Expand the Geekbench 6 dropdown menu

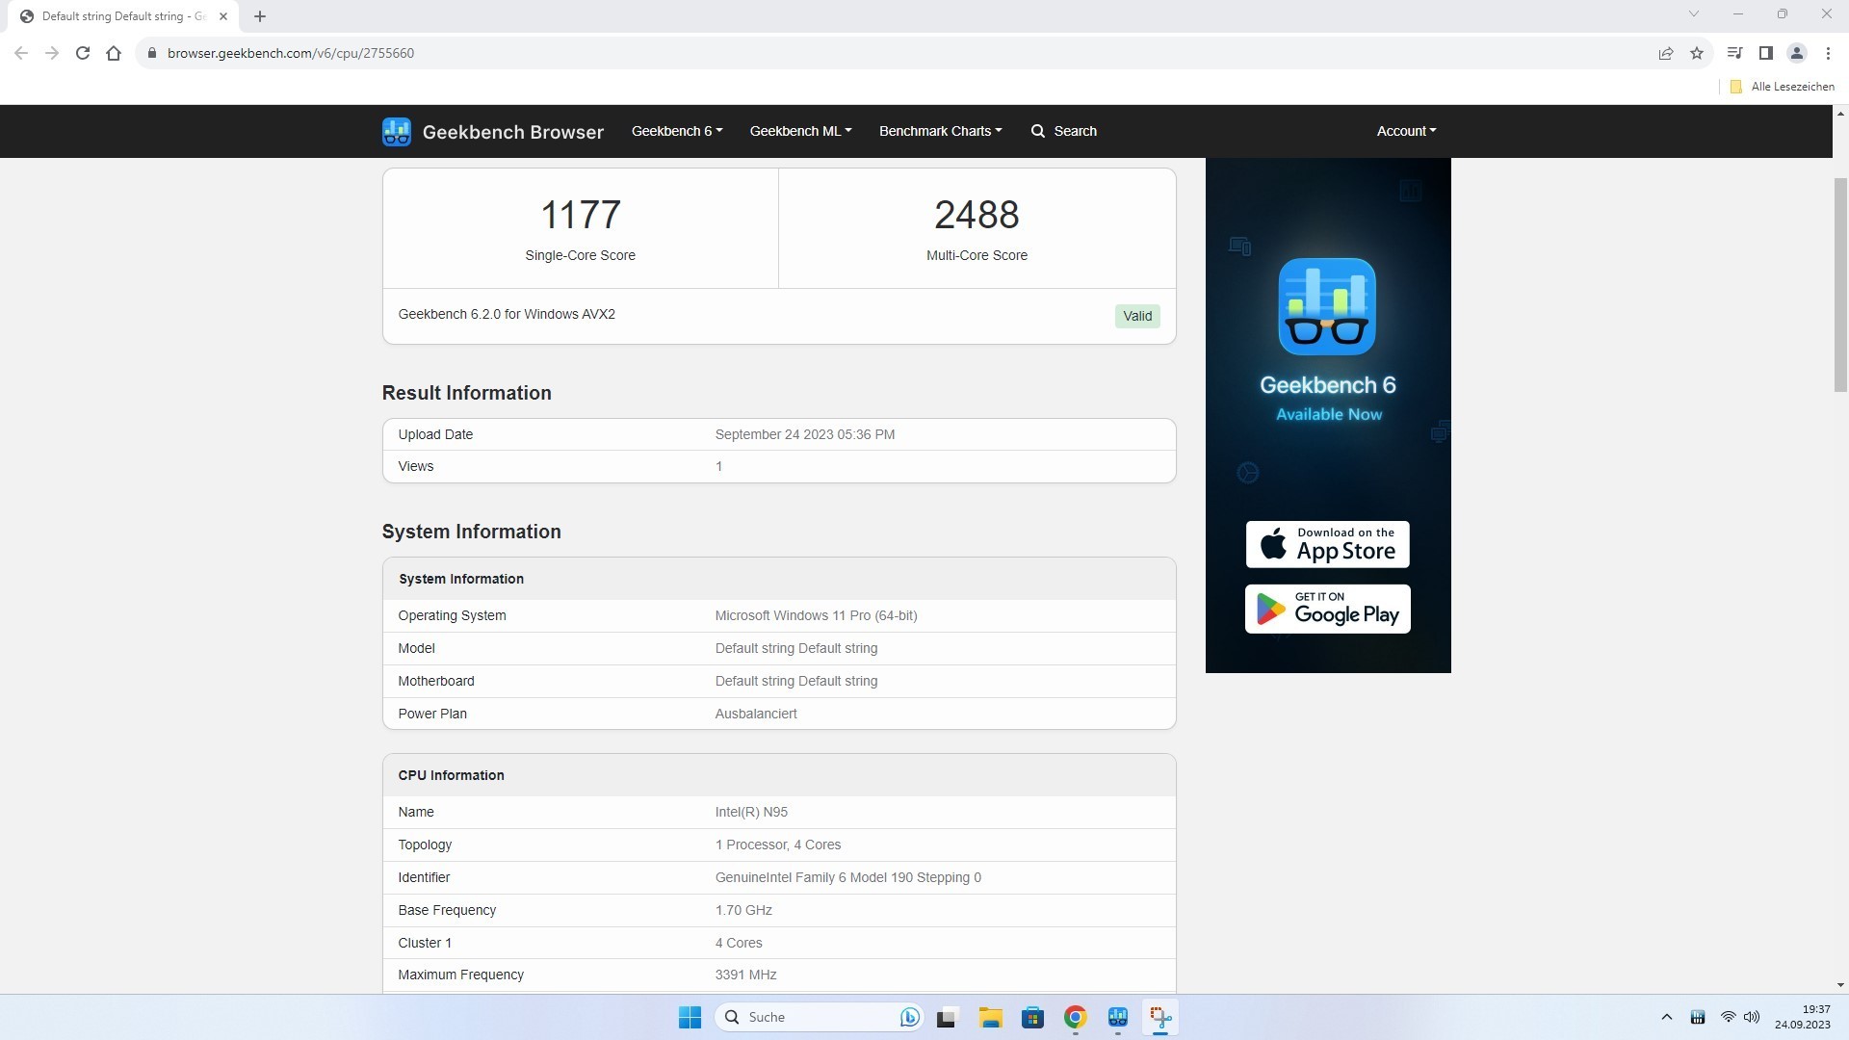click(677, 131)
